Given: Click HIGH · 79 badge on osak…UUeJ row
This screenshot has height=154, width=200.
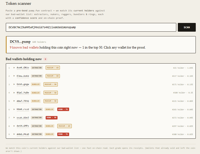Looking at the screenshot, I should (51, 118).
